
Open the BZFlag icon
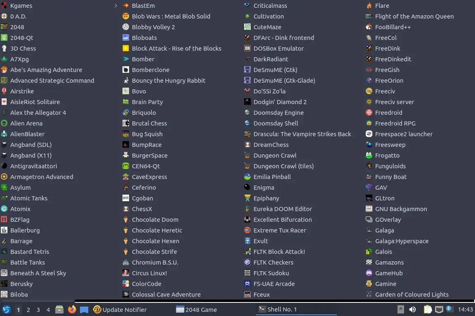point(4,220)
